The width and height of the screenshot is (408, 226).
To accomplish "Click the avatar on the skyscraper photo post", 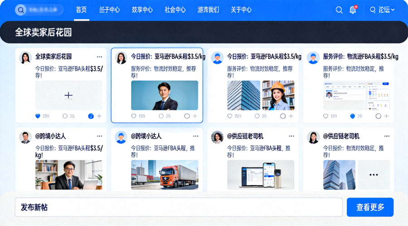I will tap(313, 137).
